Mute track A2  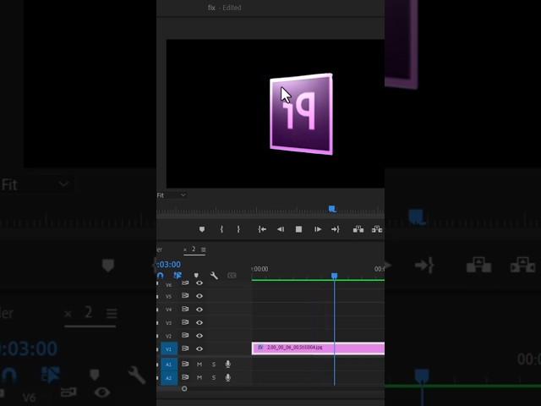199,378
